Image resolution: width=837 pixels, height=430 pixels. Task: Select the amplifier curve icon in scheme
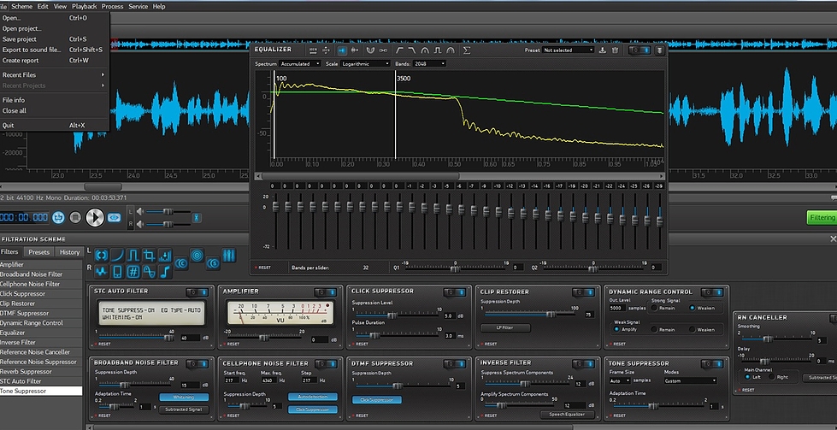(117, 256)
